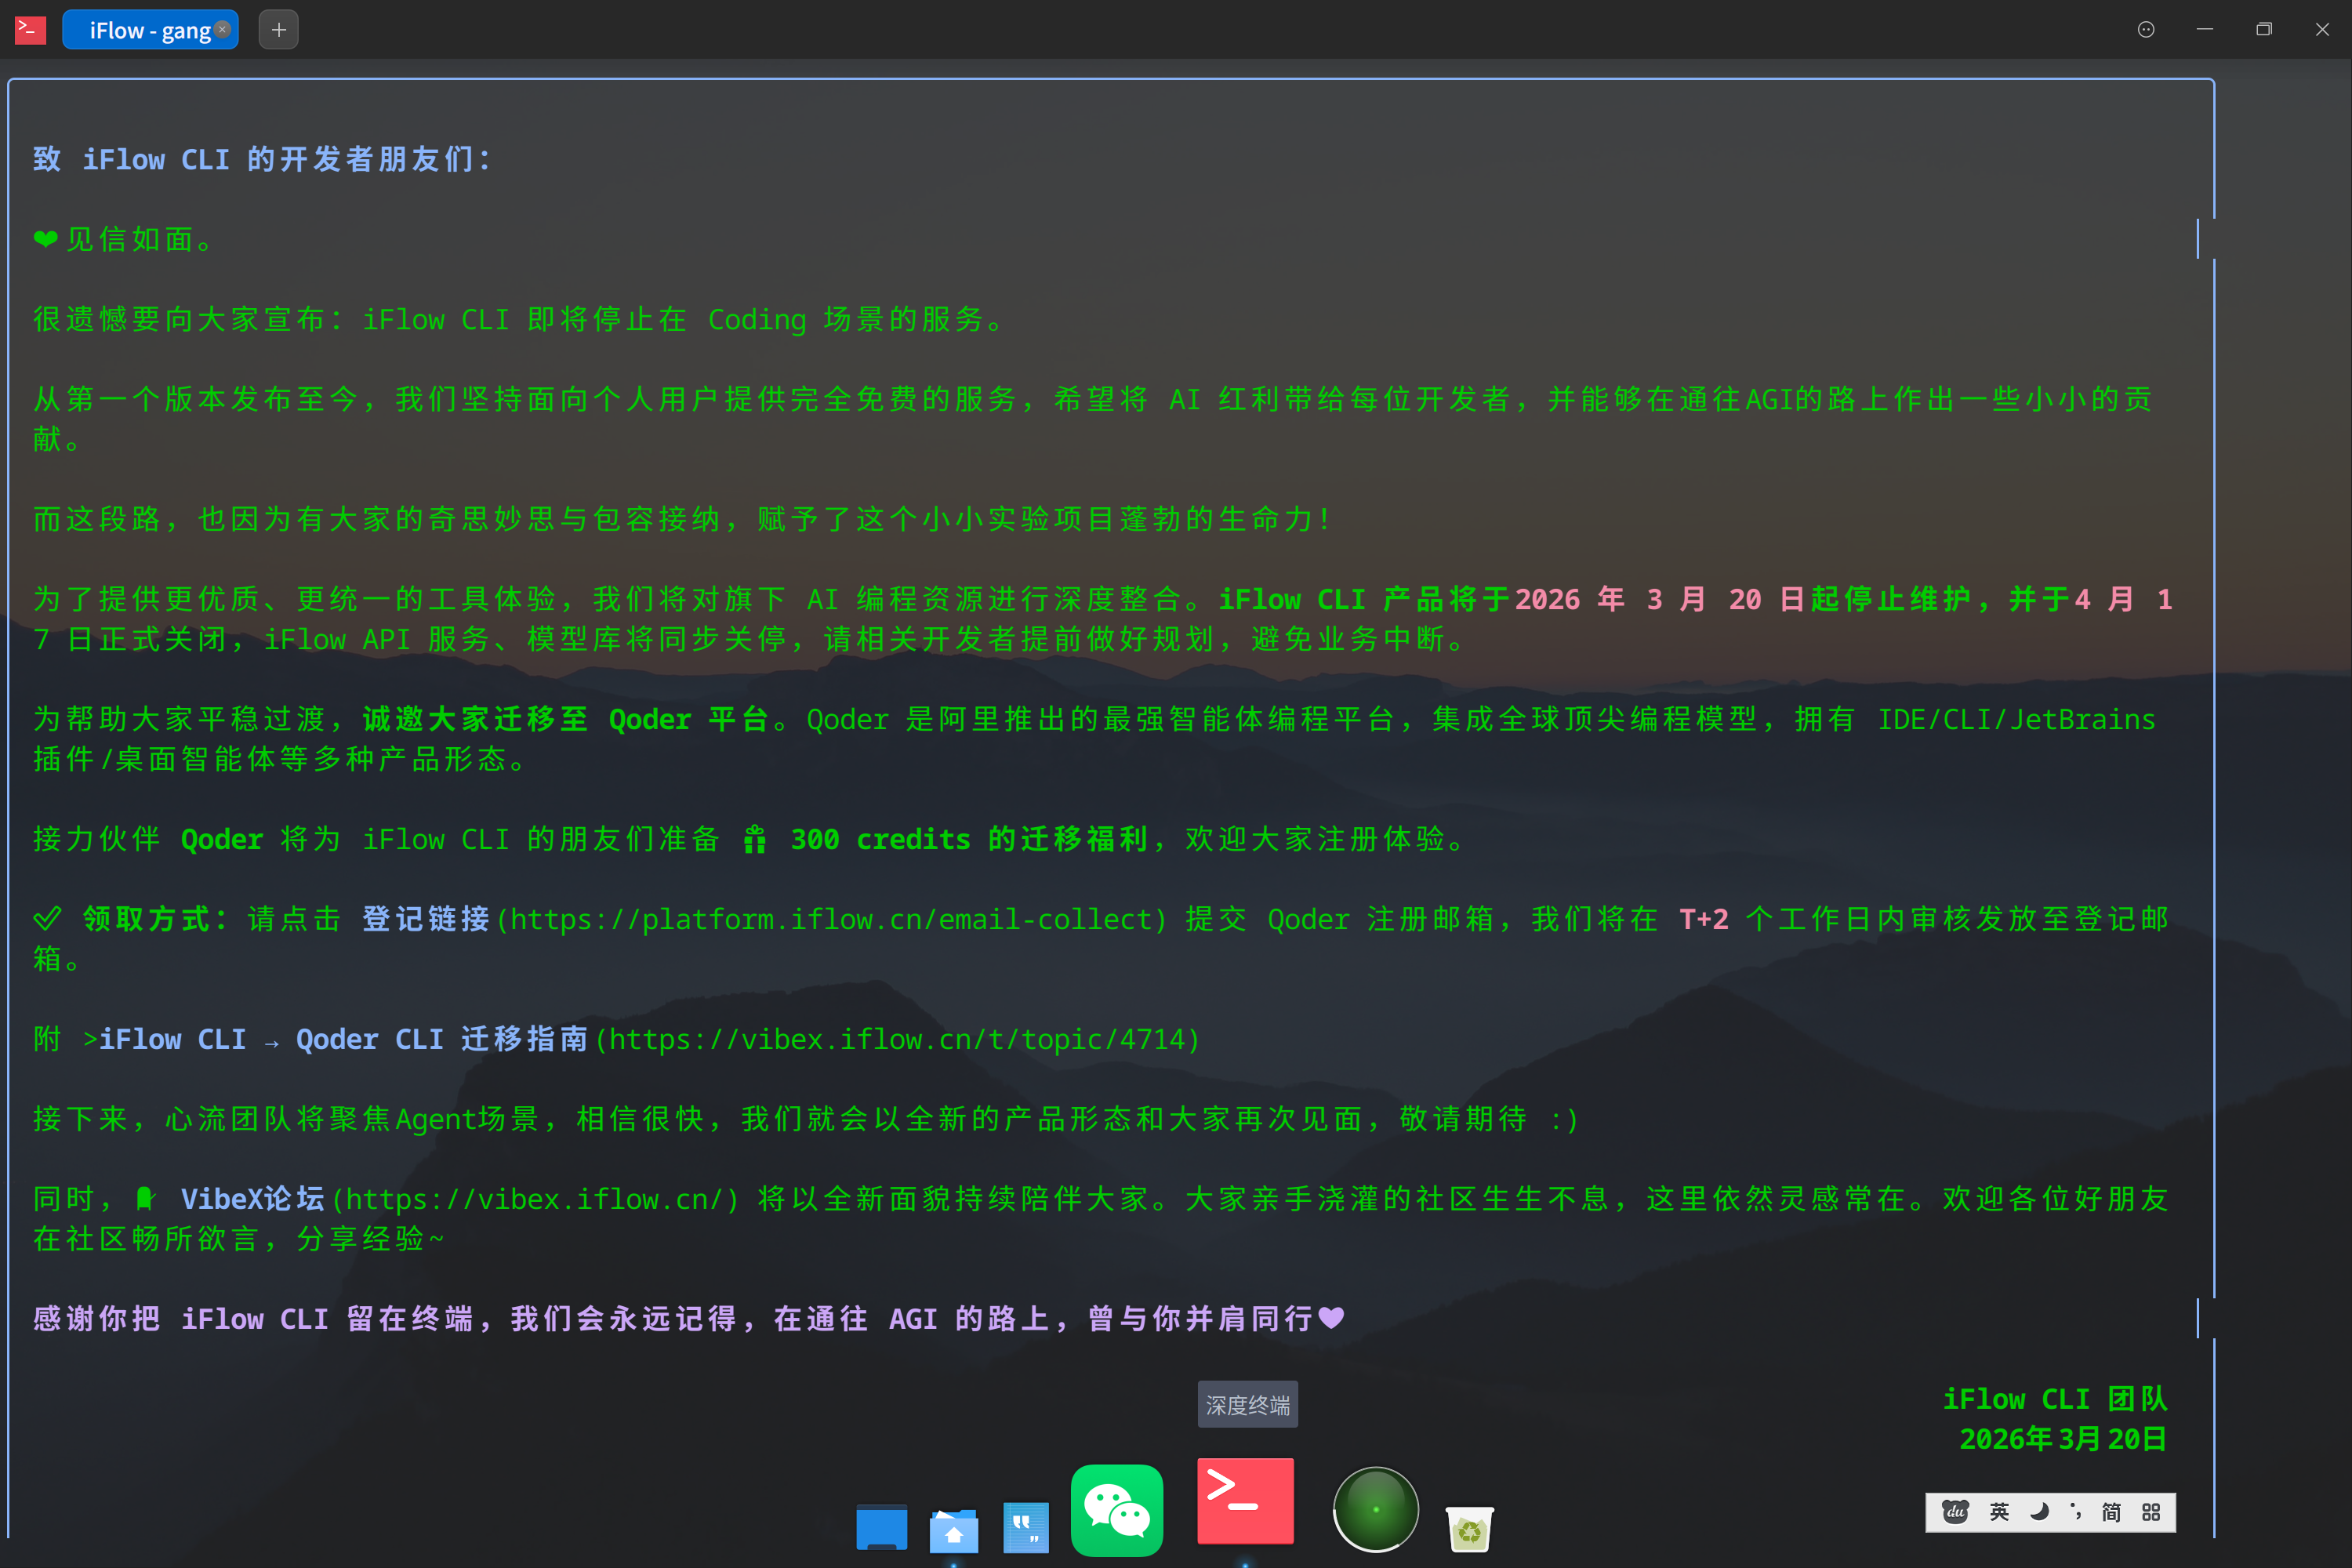This screenshot has height=1568, width=2352.
Task: Toggle the moon icon on the input bar
Action: pos(2040,1513)
